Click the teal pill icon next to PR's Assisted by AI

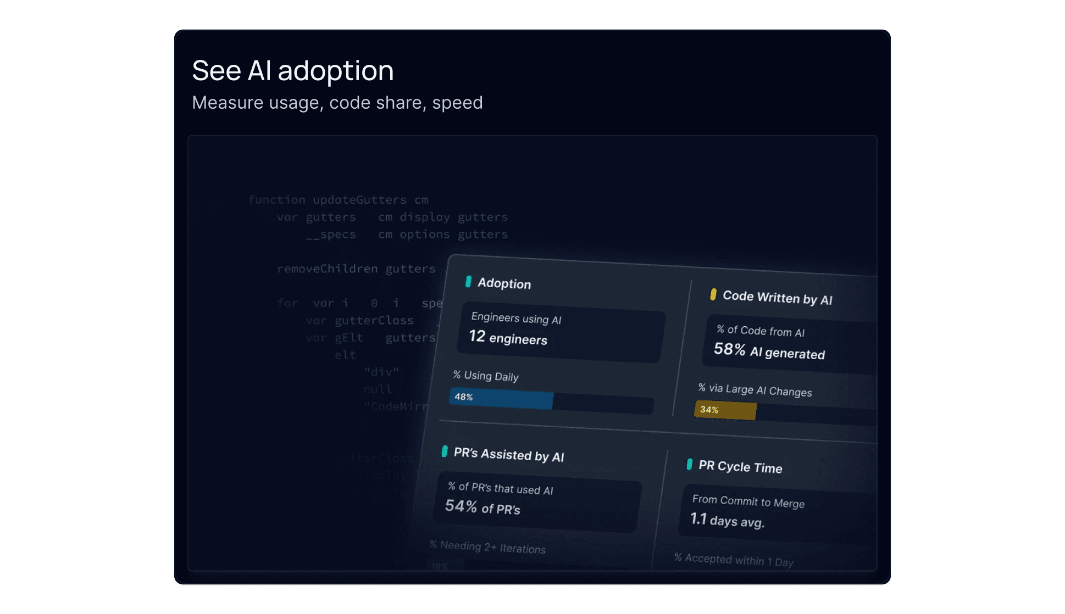pos(445,451)
